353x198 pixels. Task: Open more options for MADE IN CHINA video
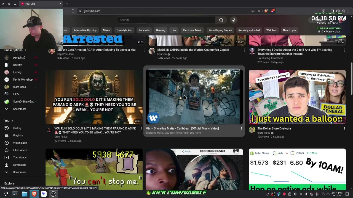(244, 50)
